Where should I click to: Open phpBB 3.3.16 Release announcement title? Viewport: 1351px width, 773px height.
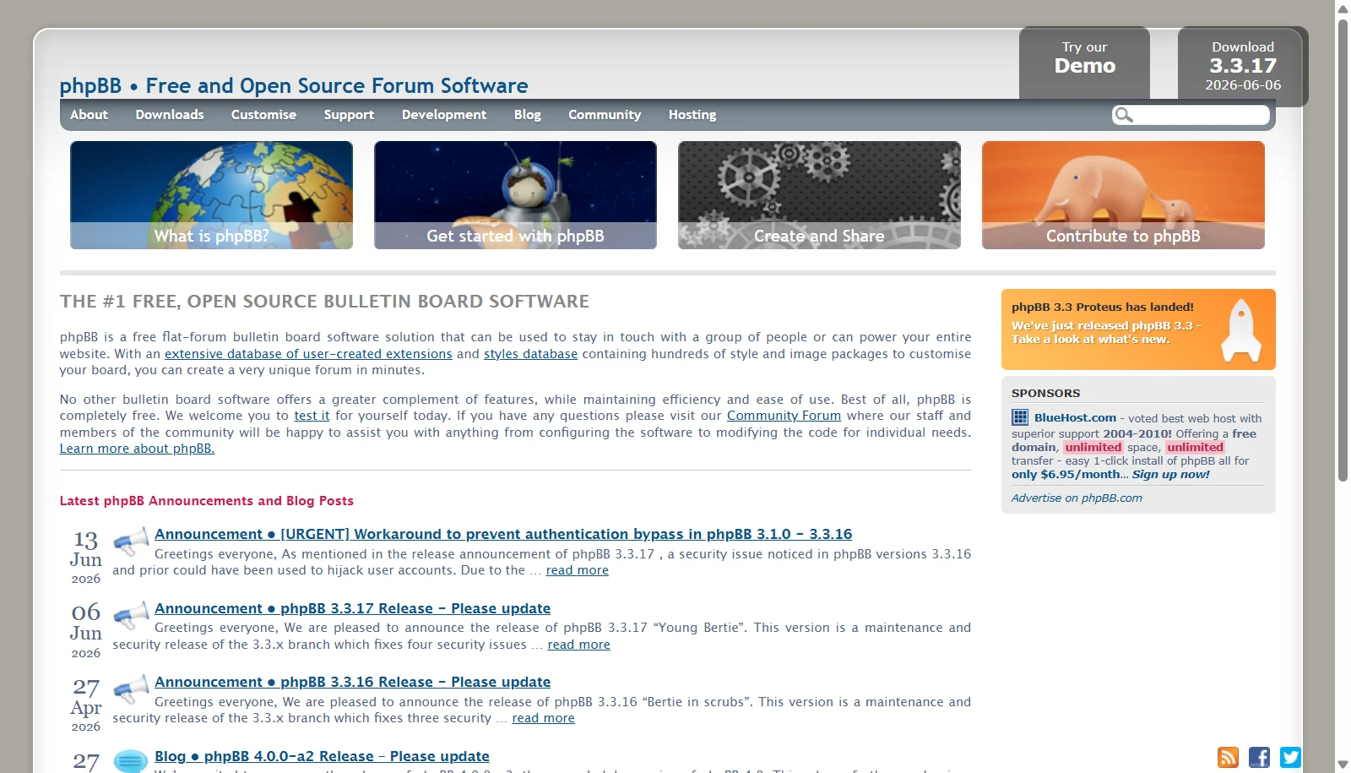(x=352, y=682)
